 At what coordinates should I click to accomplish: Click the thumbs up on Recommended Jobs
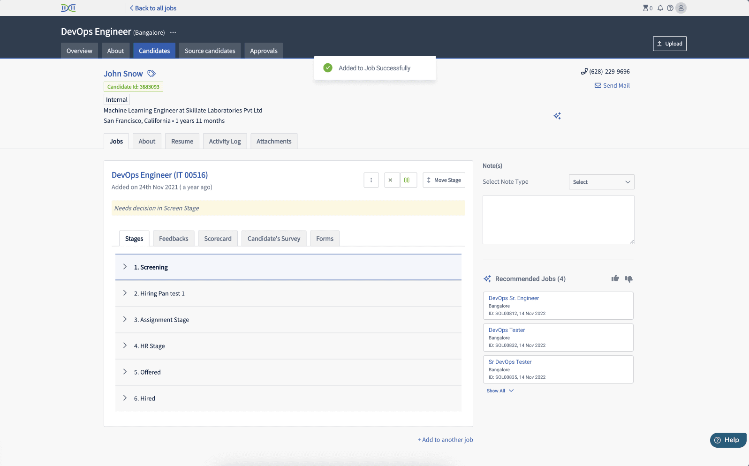(x=615, y=278)
